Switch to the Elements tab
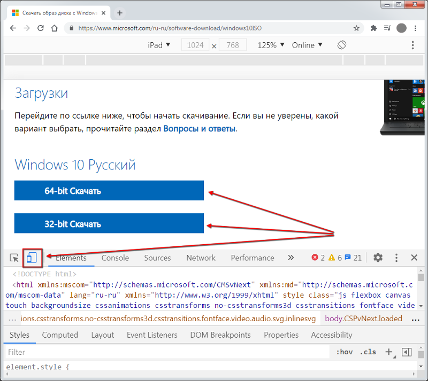Screen dimensions: 428x381 pos(71,258)
